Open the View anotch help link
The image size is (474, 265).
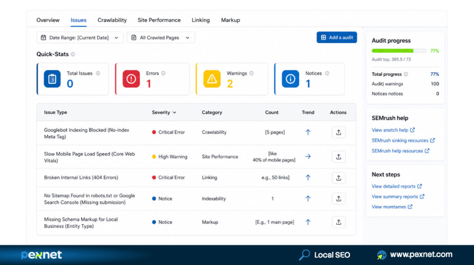(393, 130)
